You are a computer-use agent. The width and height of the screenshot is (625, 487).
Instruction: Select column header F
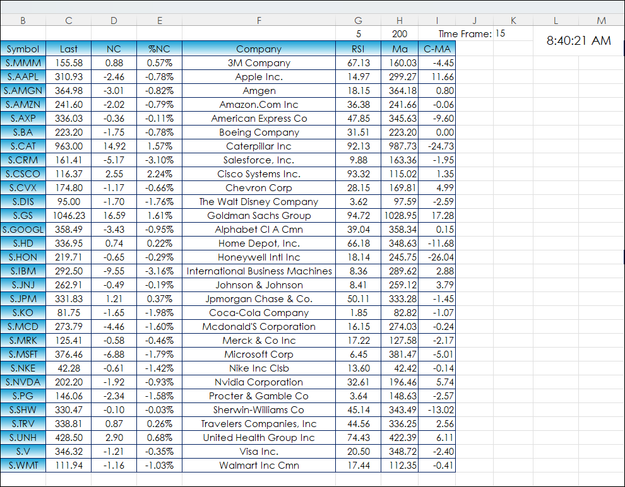pyautogui.click(x=259, y=20)
